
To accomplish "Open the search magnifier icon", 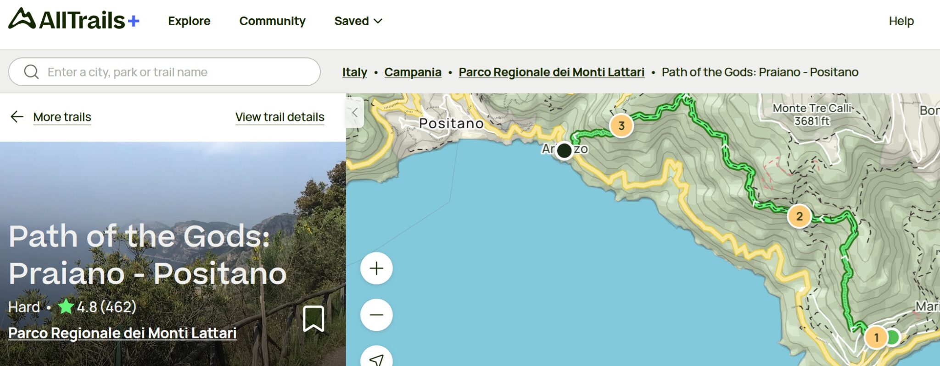I will tap(30, 71).
